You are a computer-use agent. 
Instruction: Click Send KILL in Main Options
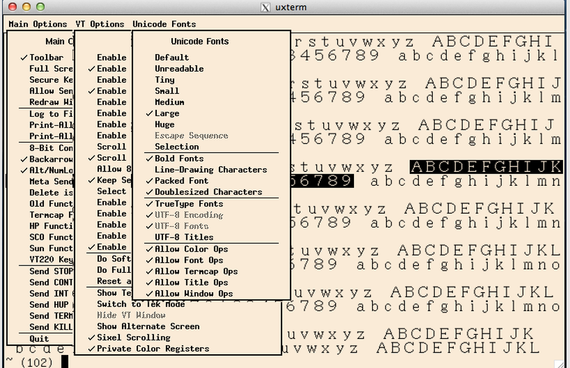[x=51, y=327]
